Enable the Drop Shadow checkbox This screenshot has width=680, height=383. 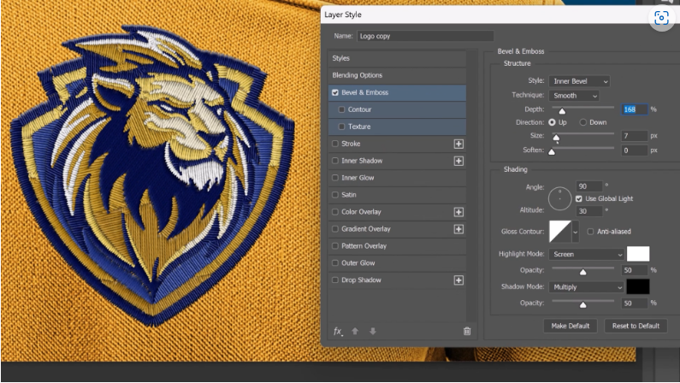point(334,280)
